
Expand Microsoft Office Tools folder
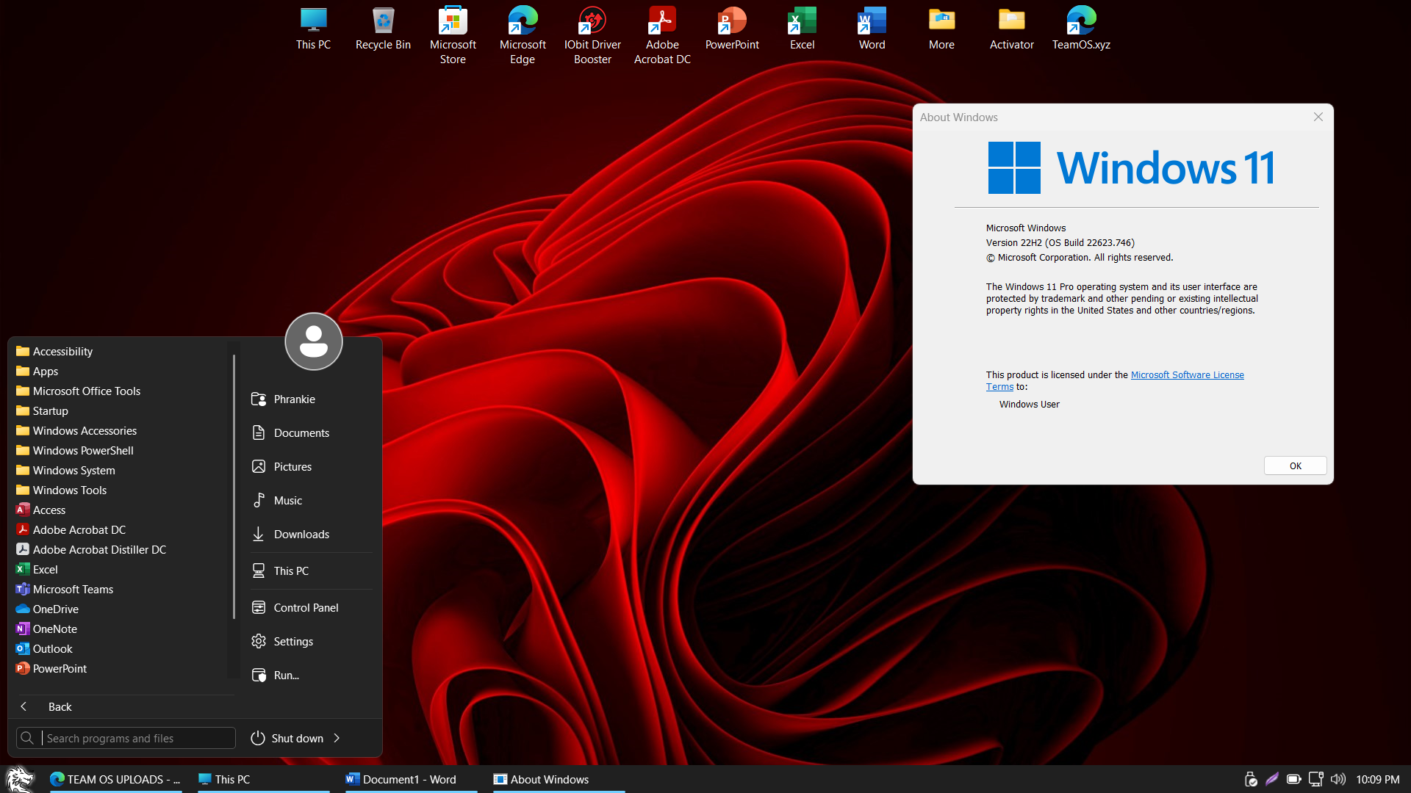click(86, 391)
